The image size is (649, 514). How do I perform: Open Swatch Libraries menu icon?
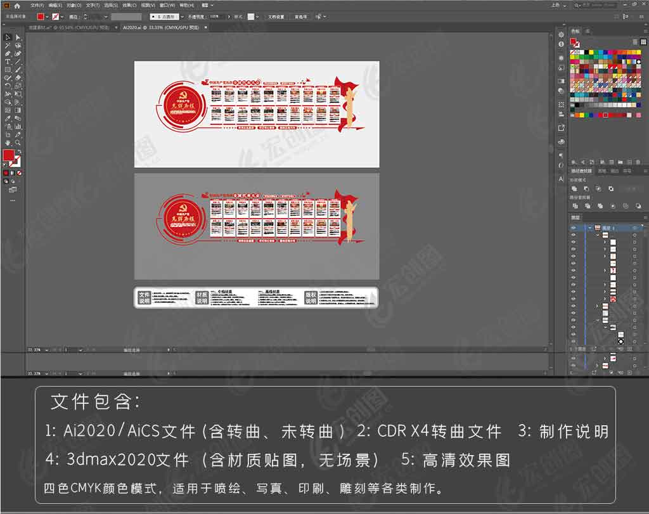tap(573, 162)
